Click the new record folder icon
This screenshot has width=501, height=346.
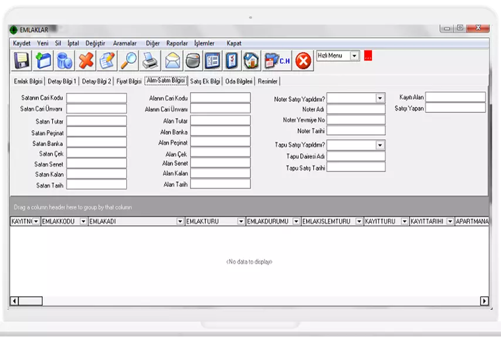43,60
